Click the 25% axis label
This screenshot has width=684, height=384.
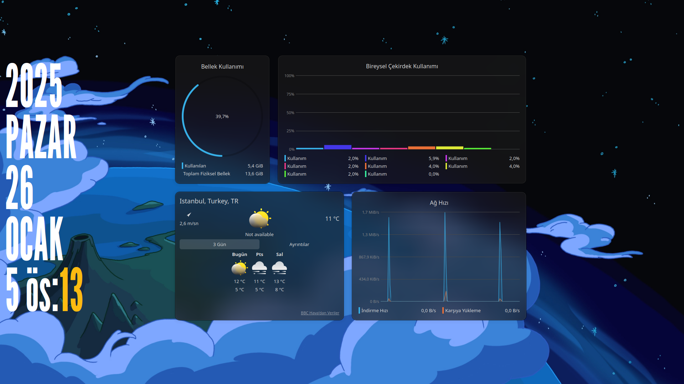[290, 131]
